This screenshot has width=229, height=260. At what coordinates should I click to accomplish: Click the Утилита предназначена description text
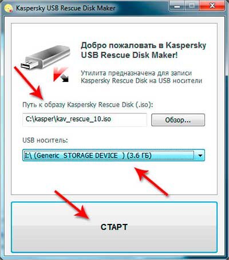pos(141,77)
